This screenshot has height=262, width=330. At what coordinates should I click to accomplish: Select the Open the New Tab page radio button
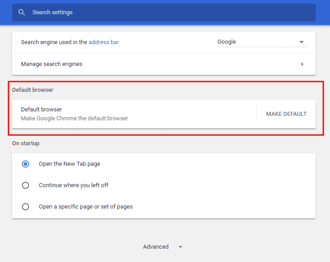pyautogui.click(x=25, y=164)
